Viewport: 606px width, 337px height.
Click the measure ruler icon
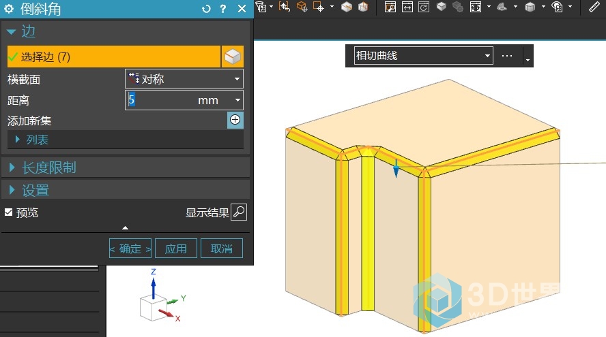point(594,7)
